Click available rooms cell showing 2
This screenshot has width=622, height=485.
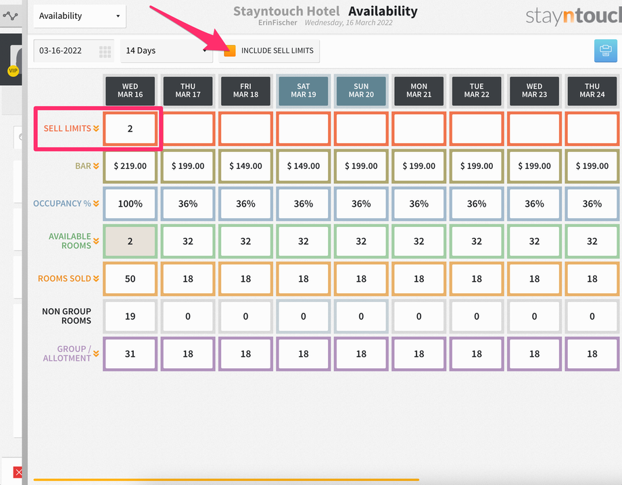[x=130, y=241]
